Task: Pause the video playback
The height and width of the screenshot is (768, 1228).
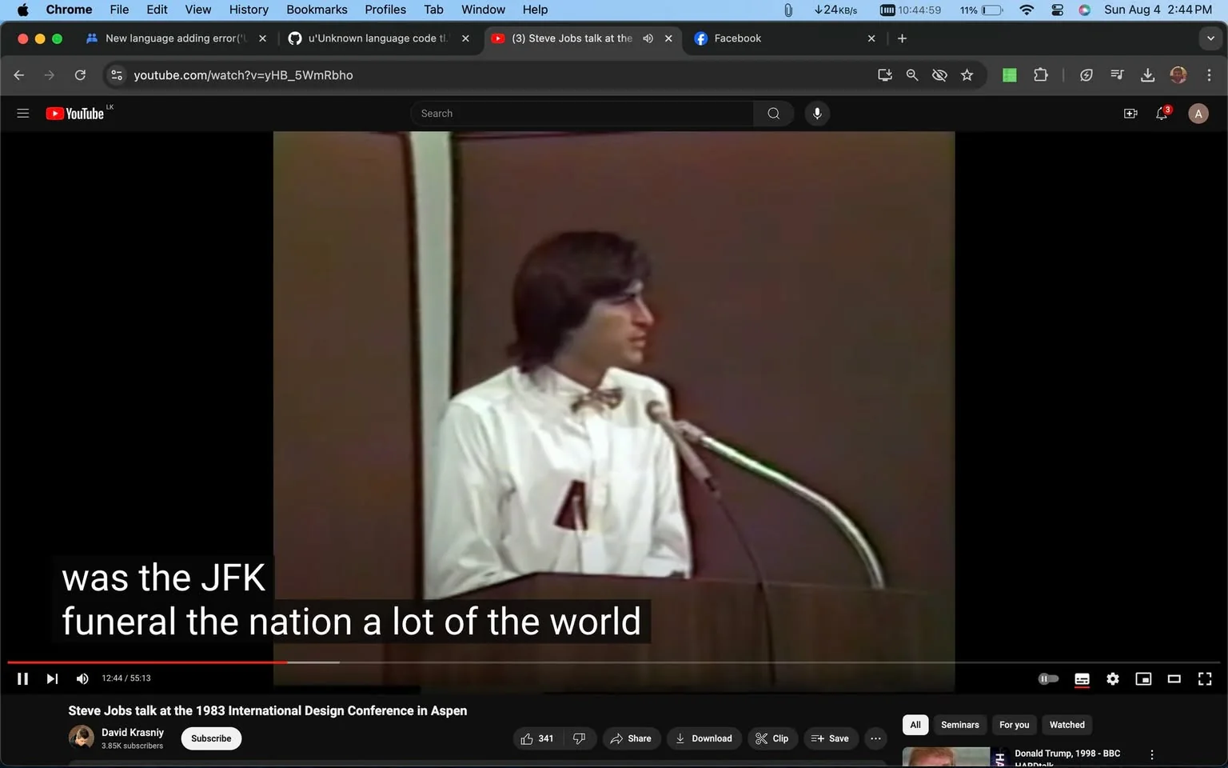Action: click(22, 678)
